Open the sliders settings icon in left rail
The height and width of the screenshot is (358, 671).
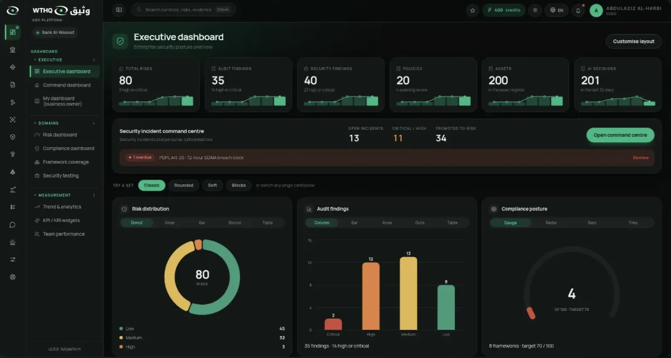point(13,260)
